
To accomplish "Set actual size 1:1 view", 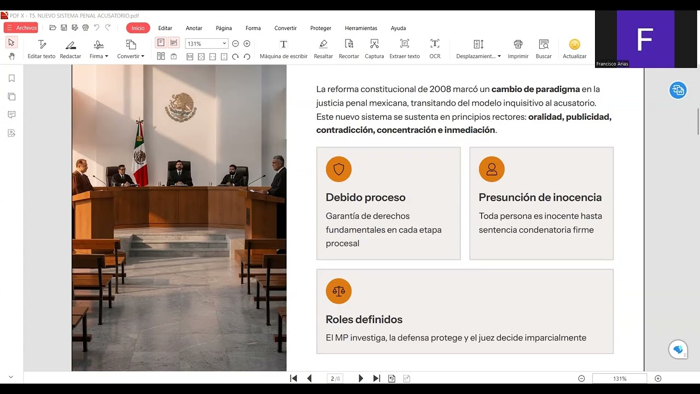I will [190, 56].
